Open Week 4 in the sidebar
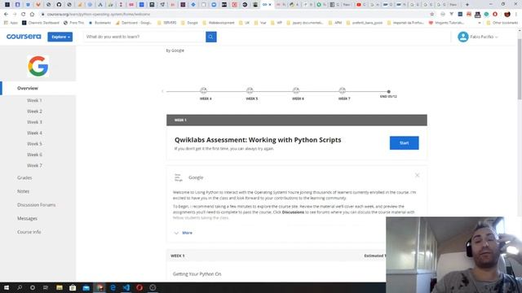 (34, 133)
